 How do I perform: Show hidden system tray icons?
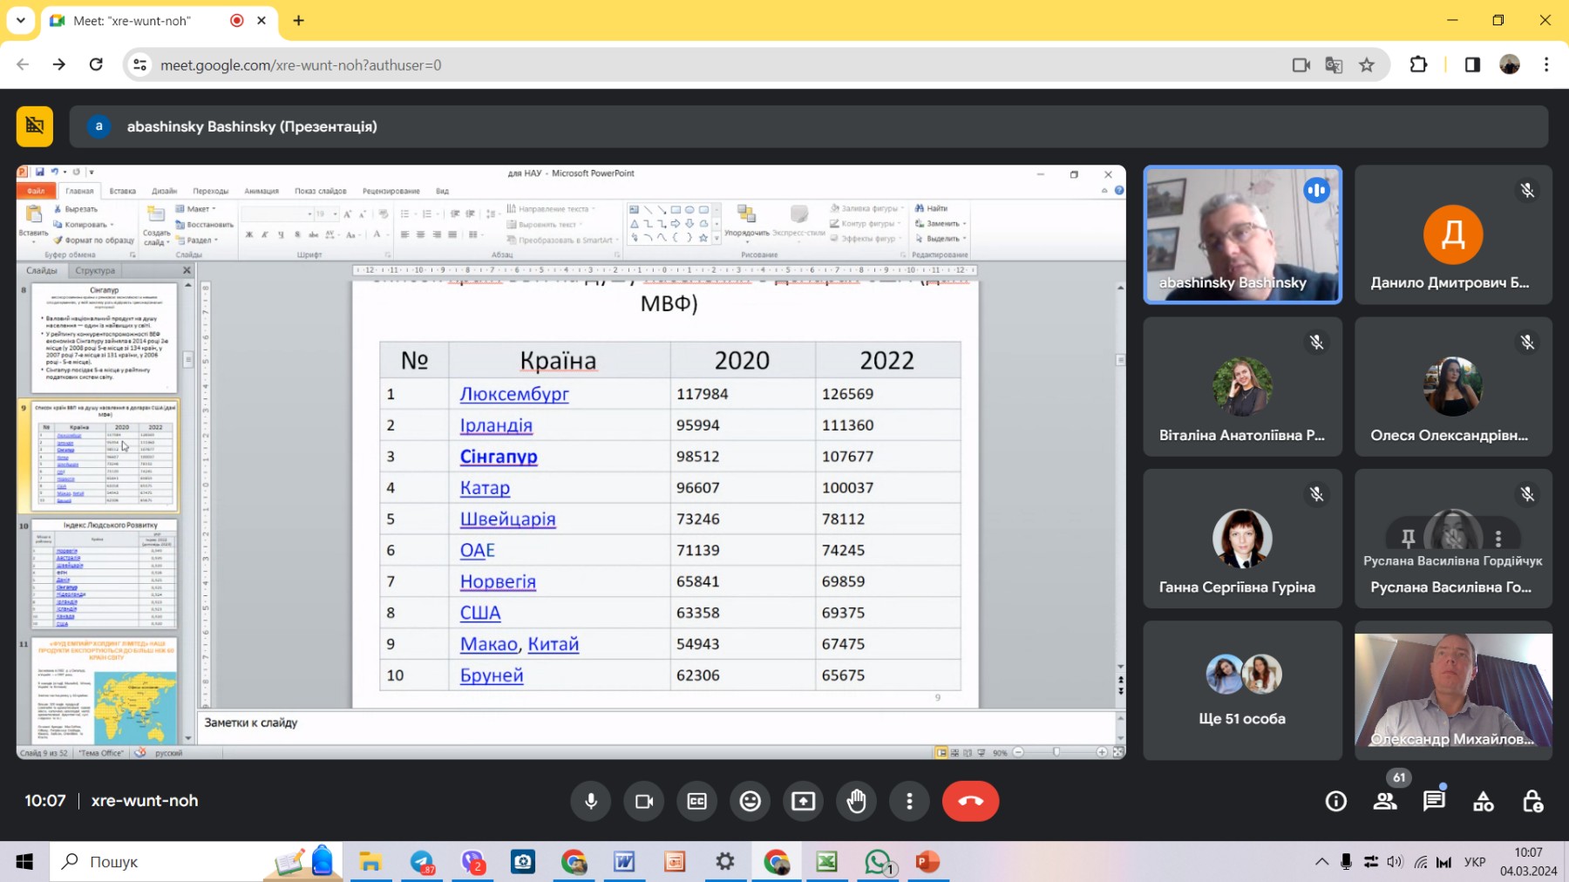1321,862
